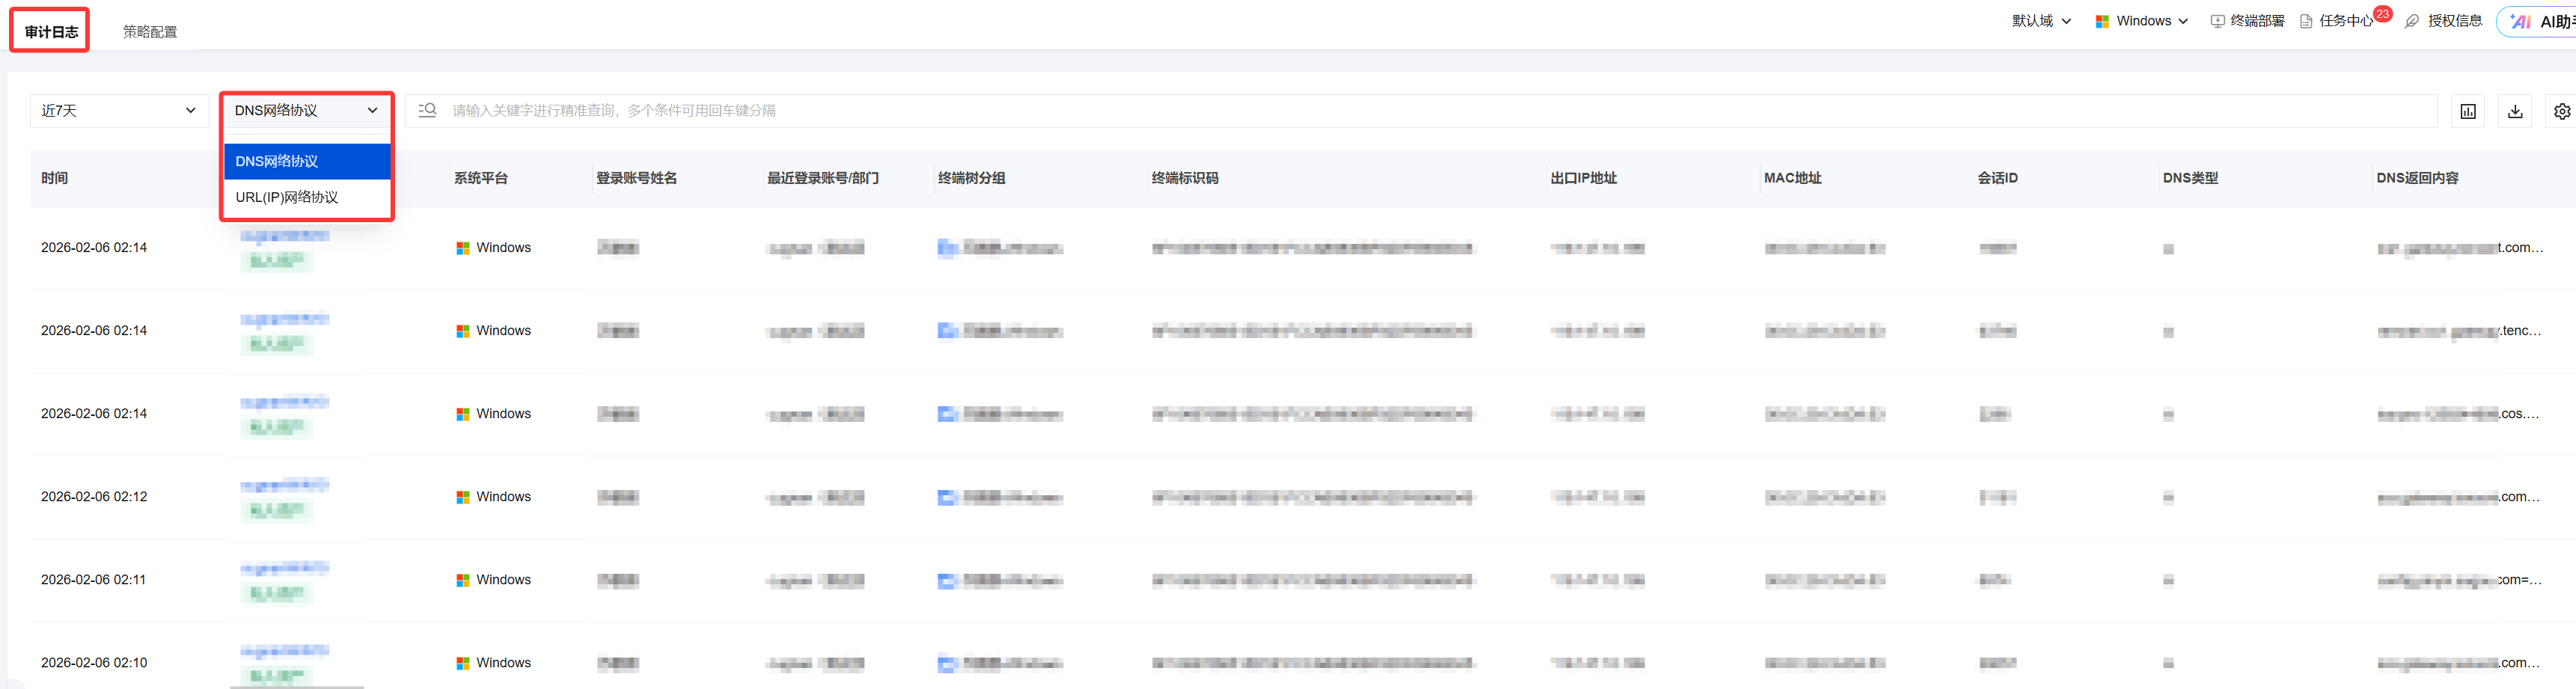This screenshot has height=689, width=2576.
Task: Click Windows platform cell in 02:11 row
Action: pos(494,580)
